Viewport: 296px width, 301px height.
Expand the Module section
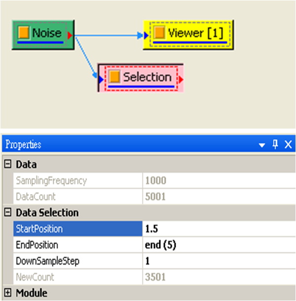(x=7, y=293)
